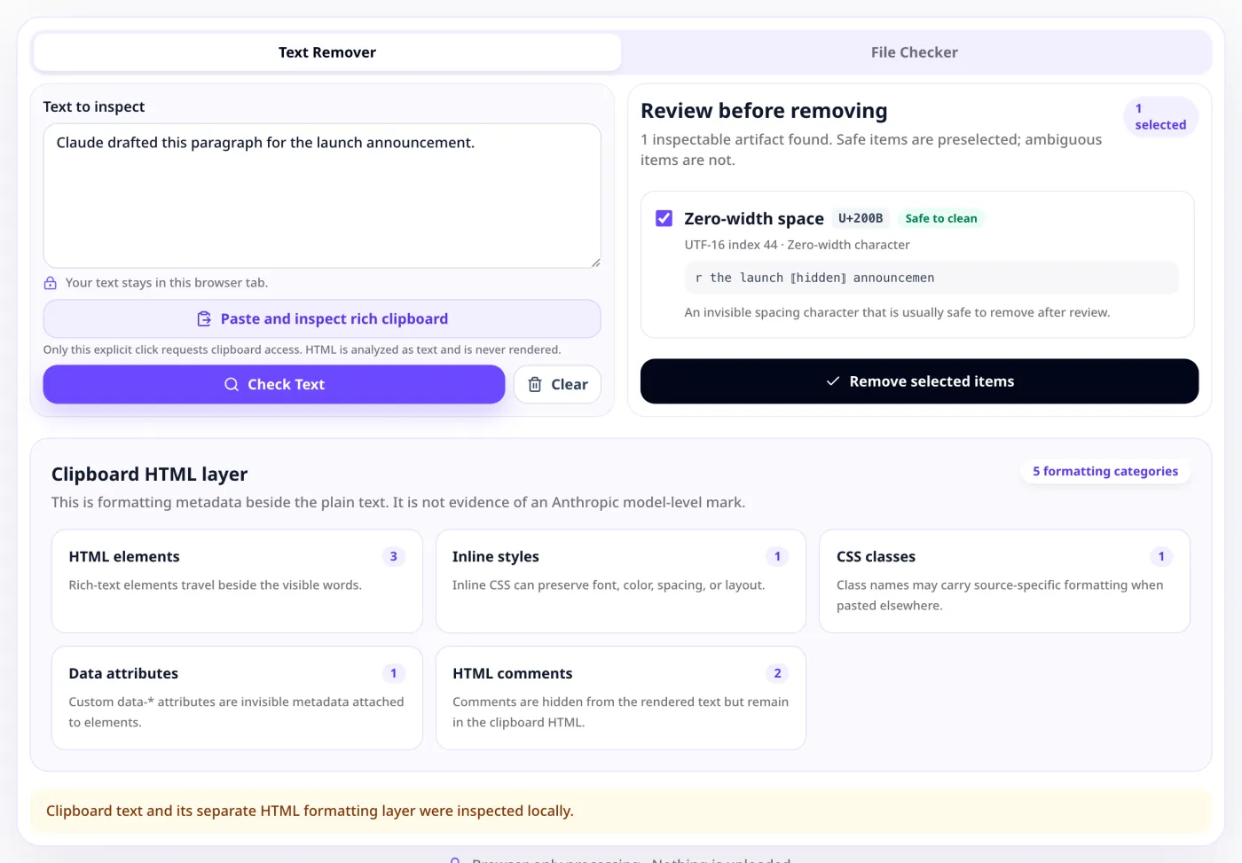1242x863 pixels.
Task: Switch to the Text Remover tab
Action: pos(326,52)
